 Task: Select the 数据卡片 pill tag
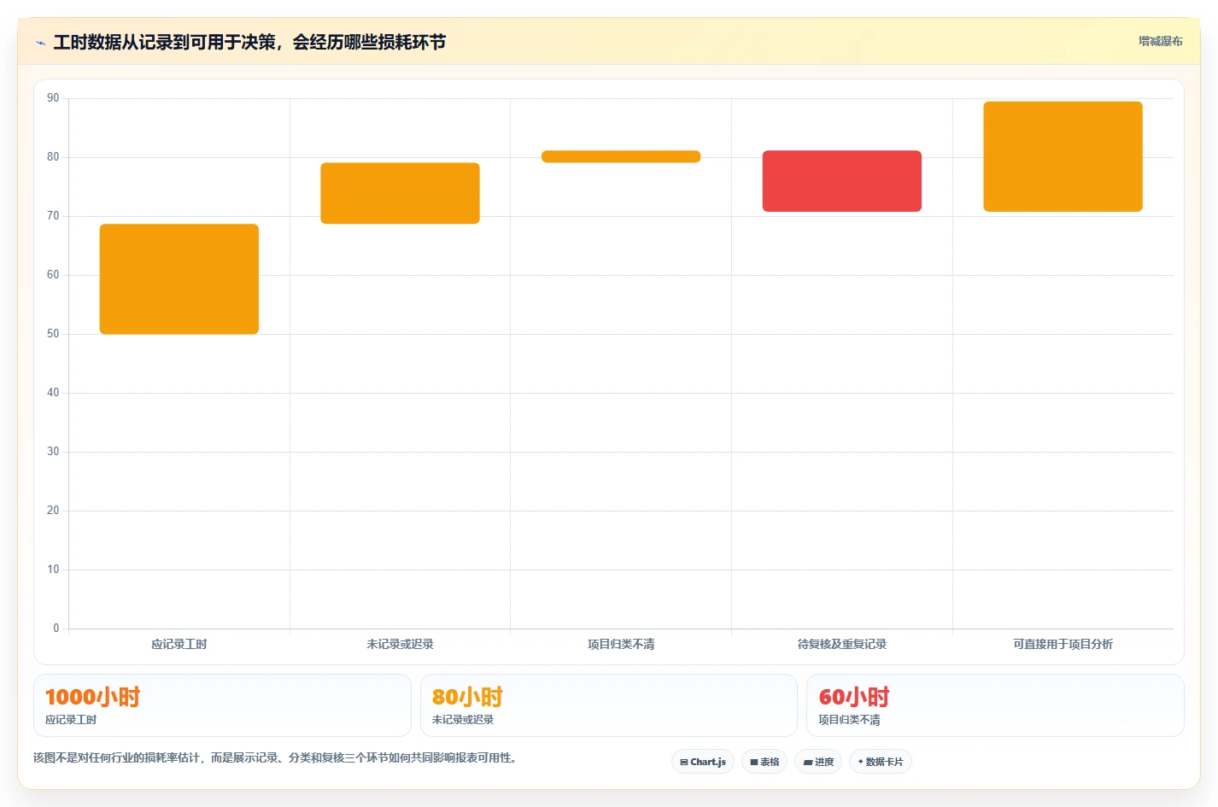(881, 762)
